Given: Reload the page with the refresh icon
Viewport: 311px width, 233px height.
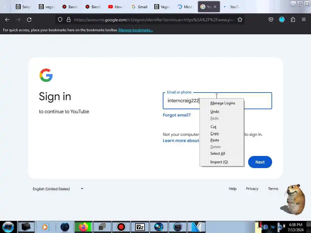Looking at the screenshot, I should pyautogui.click(x=29, y=20).
